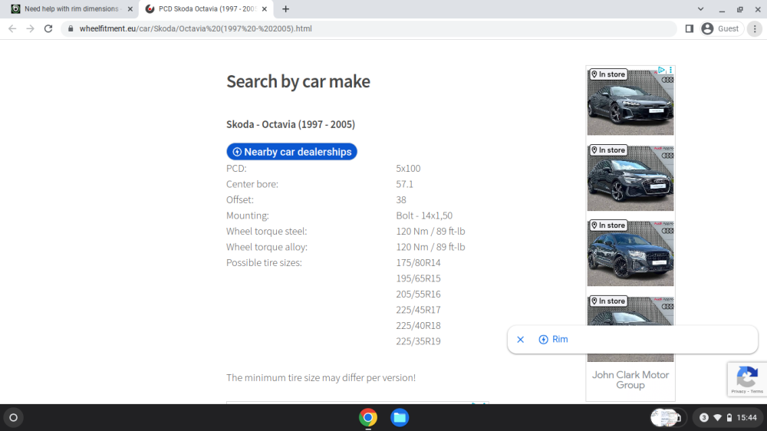Open John Clark Motor Group ad link

(x=630, y=380)
